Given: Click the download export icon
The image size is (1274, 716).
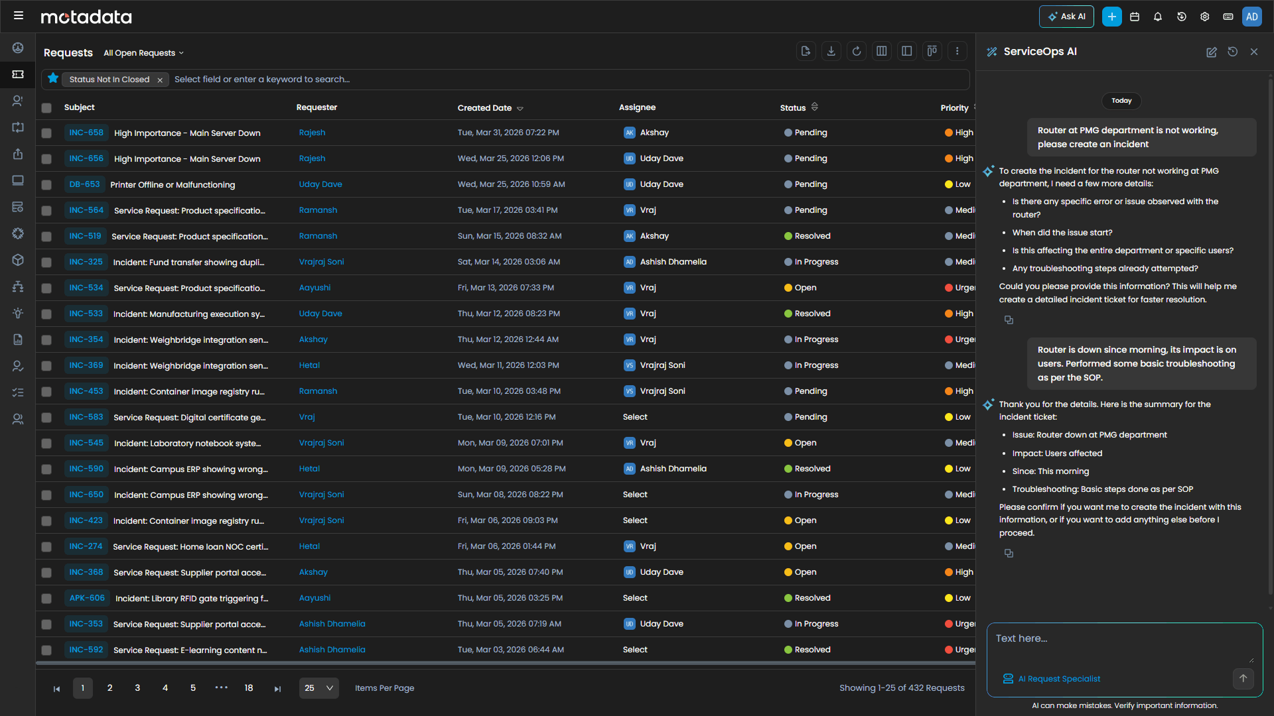Looking at the screenshot, I should tap(831, 51).
